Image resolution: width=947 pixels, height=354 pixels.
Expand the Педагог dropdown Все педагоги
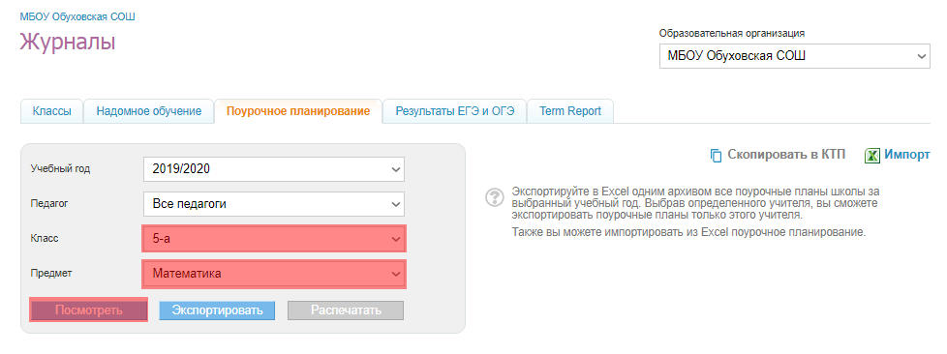pos(274,204)
